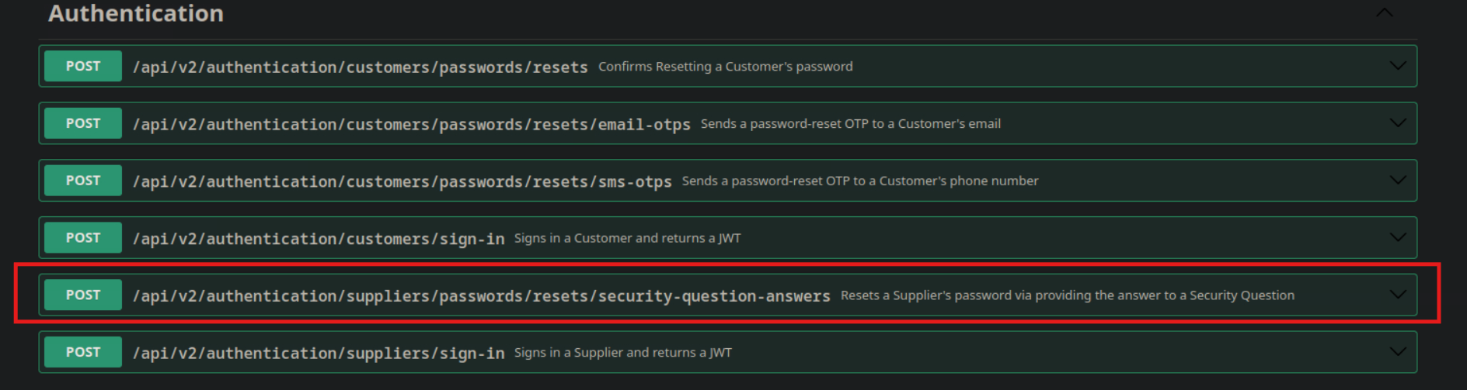Image resolution: width=1467 pixels, height=390 pixels.
Task: Expand the suppliers sign-in endpoint chevron
Action: click(x=1397, y=352)
